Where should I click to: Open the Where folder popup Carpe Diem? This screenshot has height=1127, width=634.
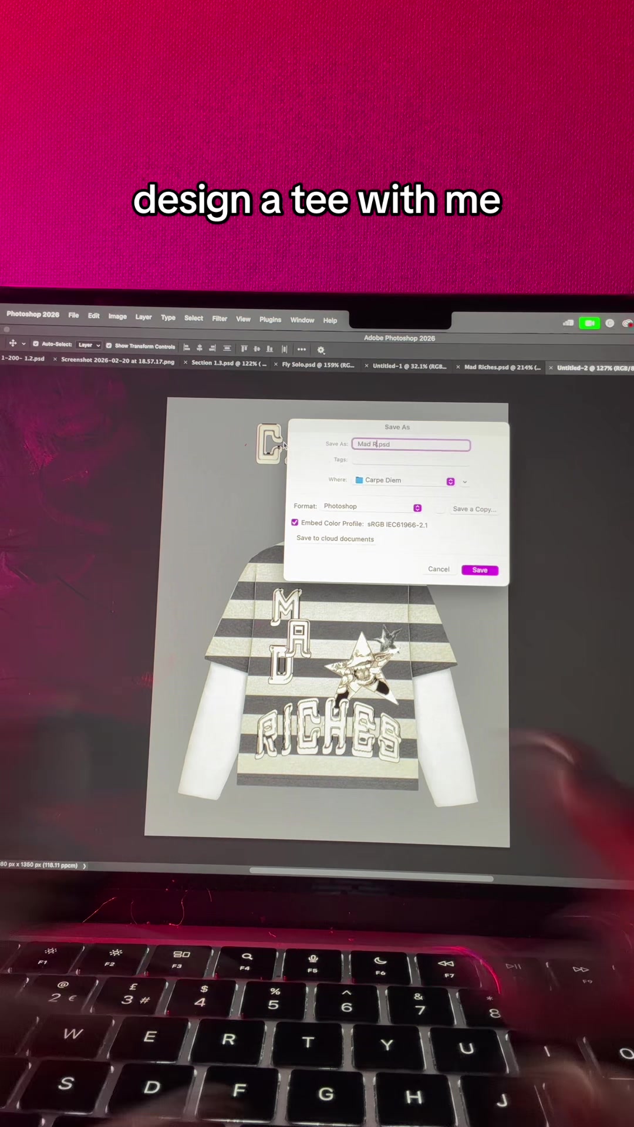click(x=405, y=481)
